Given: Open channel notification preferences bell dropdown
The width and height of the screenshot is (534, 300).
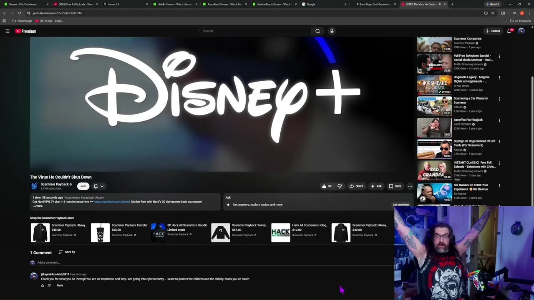Looking at the screenshot, I should pyautogui.click(x=98, y=186).
